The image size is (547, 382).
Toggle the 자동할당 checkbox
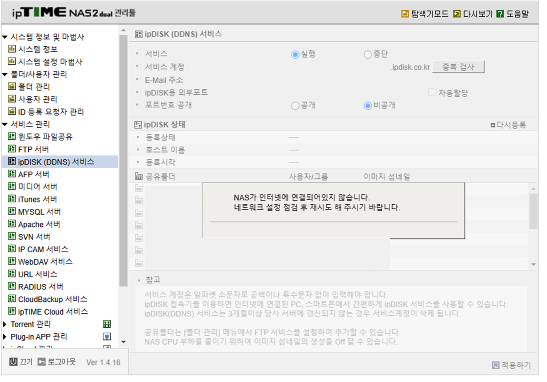point(432,93)
